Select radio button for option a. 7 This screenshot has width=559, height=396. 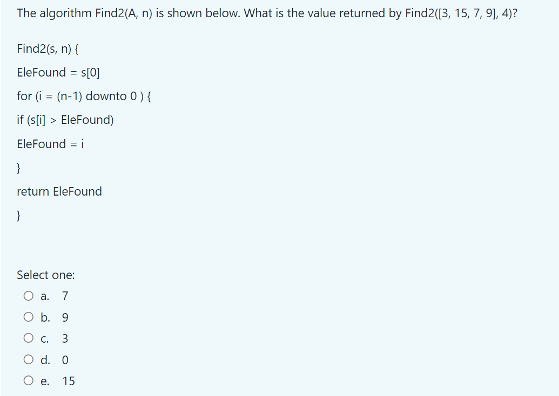tap(28, 295)
